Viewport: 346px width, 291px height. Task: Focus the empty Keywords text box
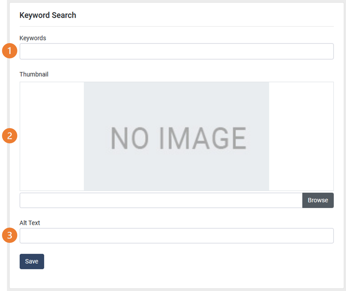(x=176, y=51)
